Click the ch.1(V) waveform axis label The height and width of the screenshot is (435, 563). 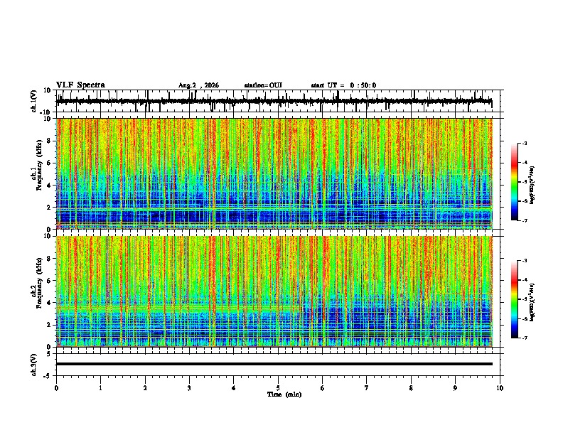(34, 101)
